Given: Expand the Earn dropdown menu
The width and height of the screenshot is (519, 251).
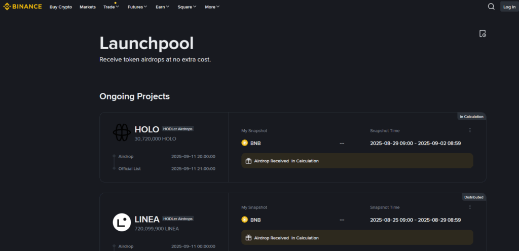Looking at the screenshot, I should [x=163, y=7].
